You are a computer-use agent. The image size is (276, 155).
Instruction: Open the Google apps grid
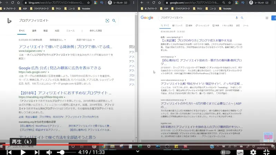tap(267, 18)
